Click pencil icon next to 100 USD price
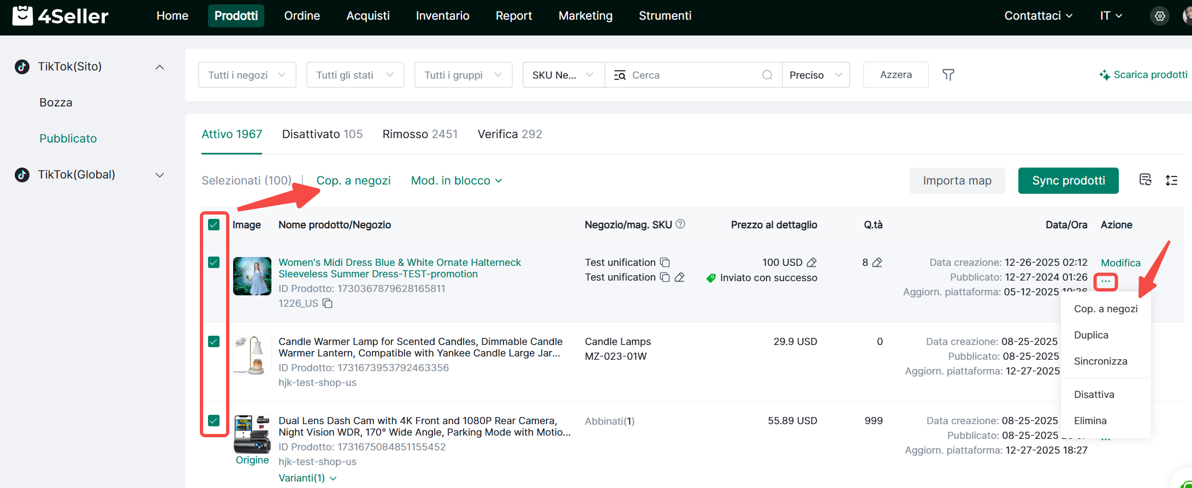The image size is (1192, 488). (812, 263)
